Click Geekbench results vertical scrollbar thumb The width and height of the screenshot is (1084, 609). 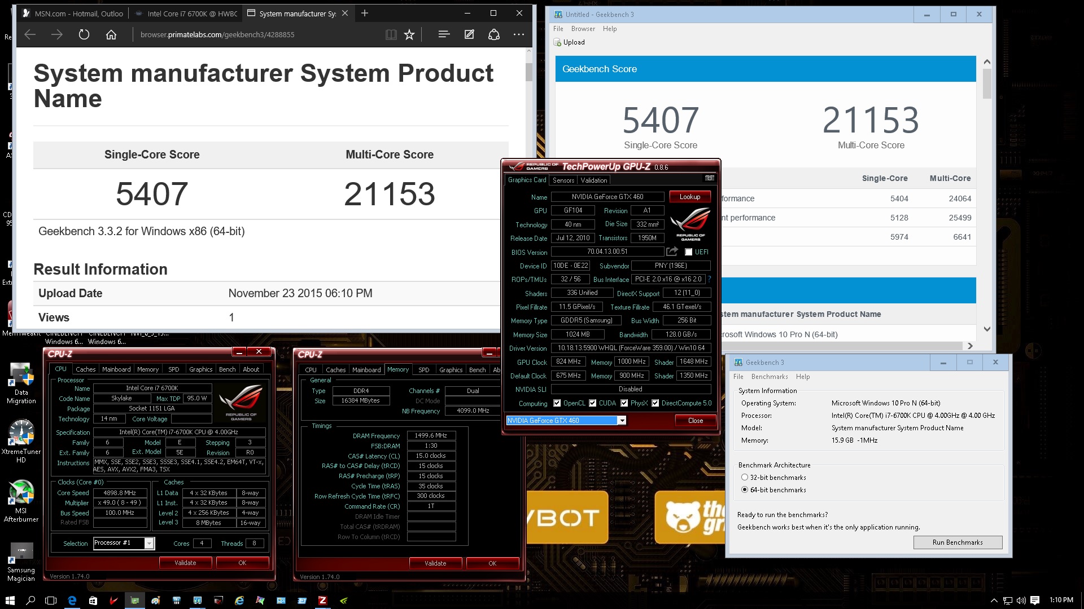tap(987, 84)
